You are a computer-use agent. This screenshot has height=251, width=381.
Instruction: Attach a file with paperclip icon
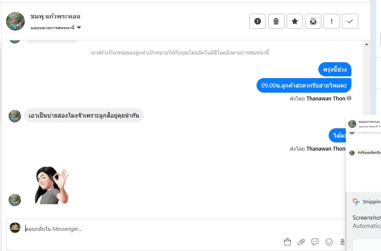301,242
